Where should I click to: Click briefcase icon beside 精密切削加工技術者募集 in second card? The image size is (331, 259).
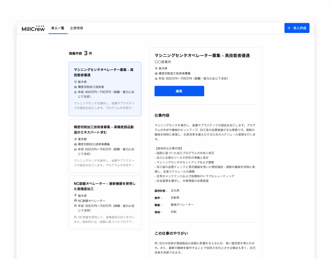tap(75, 144)
